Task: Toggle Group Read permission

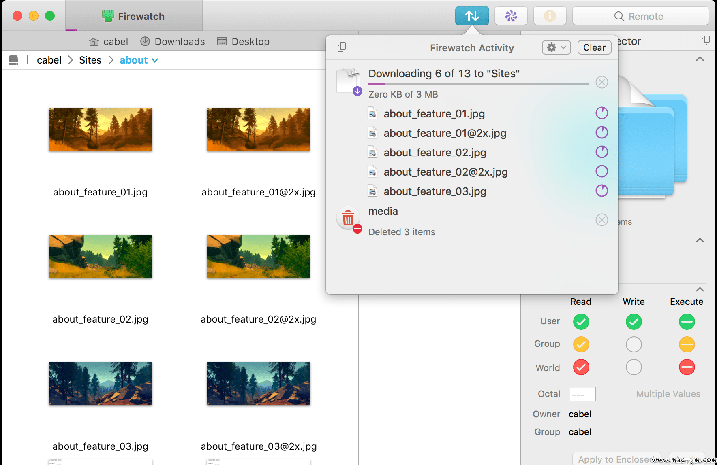Action: pyautogui.click(x=581, y=344)
